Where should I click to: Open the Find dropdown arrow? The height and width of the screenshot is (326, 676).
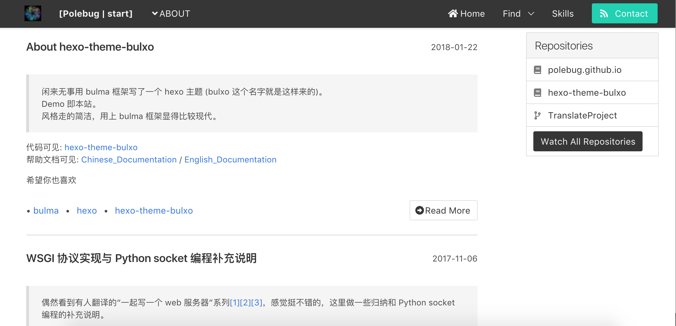531,14
